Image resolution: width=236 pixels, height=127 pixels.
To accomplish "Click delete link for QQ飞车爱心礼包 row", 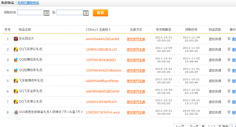I will coord(234,102).
